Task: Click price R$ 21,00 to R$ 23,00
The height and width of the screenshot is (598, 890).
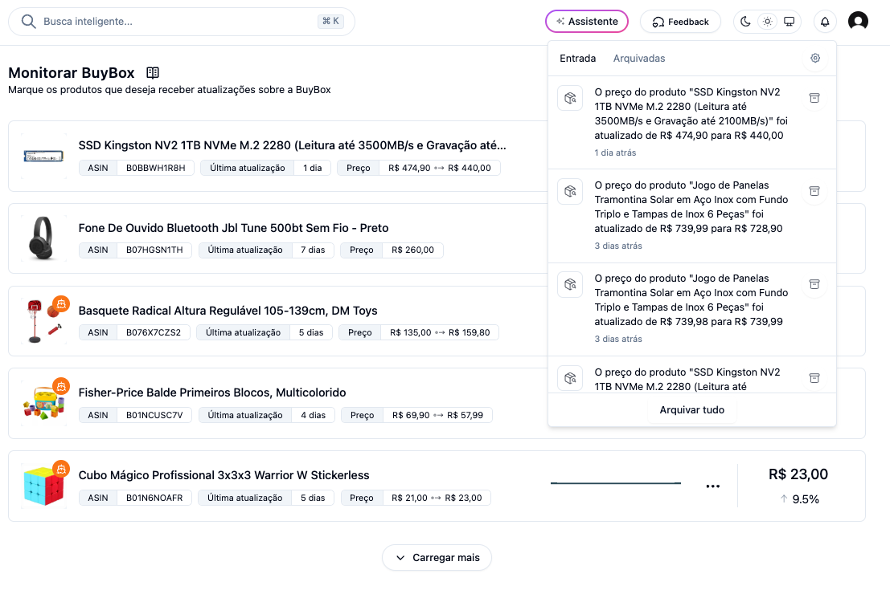Action: point(437,498)
